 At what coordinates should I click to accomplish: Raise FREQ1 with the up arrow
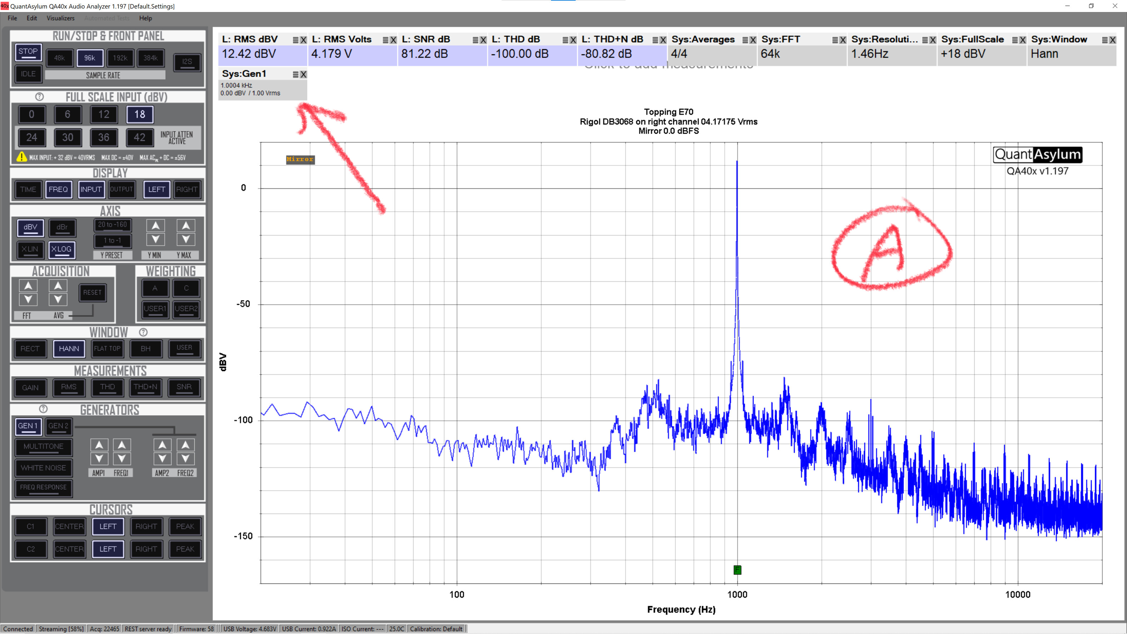click(x=121, y=445)
